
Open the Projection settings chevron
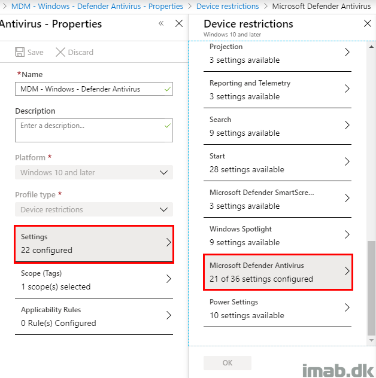pyautogui.click(x=347, y=52)
